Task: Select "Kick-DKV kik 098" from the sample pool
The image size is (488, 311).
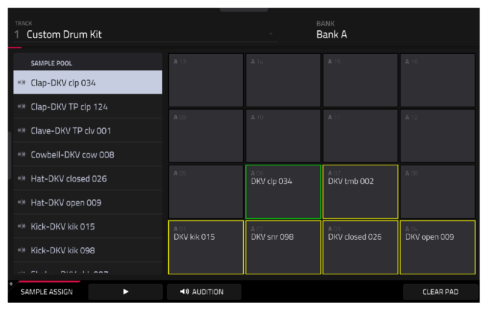Action: point(88,250)
